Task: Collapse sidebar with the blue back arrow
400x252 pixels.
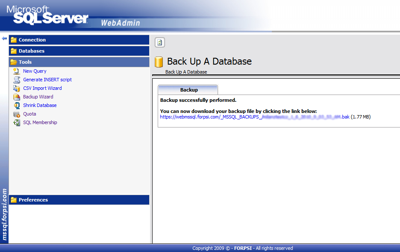Action: [x=4, y=39]
